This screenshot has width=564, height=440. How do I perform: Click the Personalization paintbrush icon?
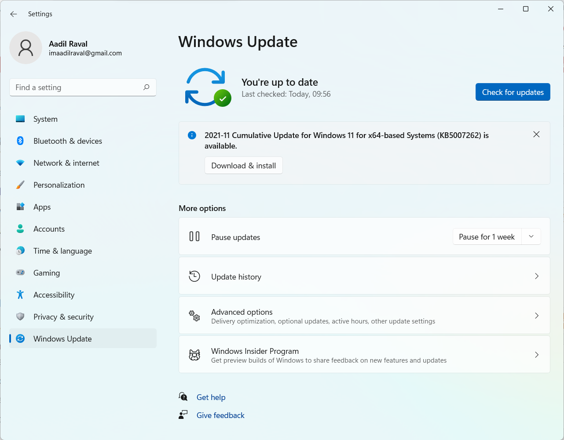tap(20, 185)
